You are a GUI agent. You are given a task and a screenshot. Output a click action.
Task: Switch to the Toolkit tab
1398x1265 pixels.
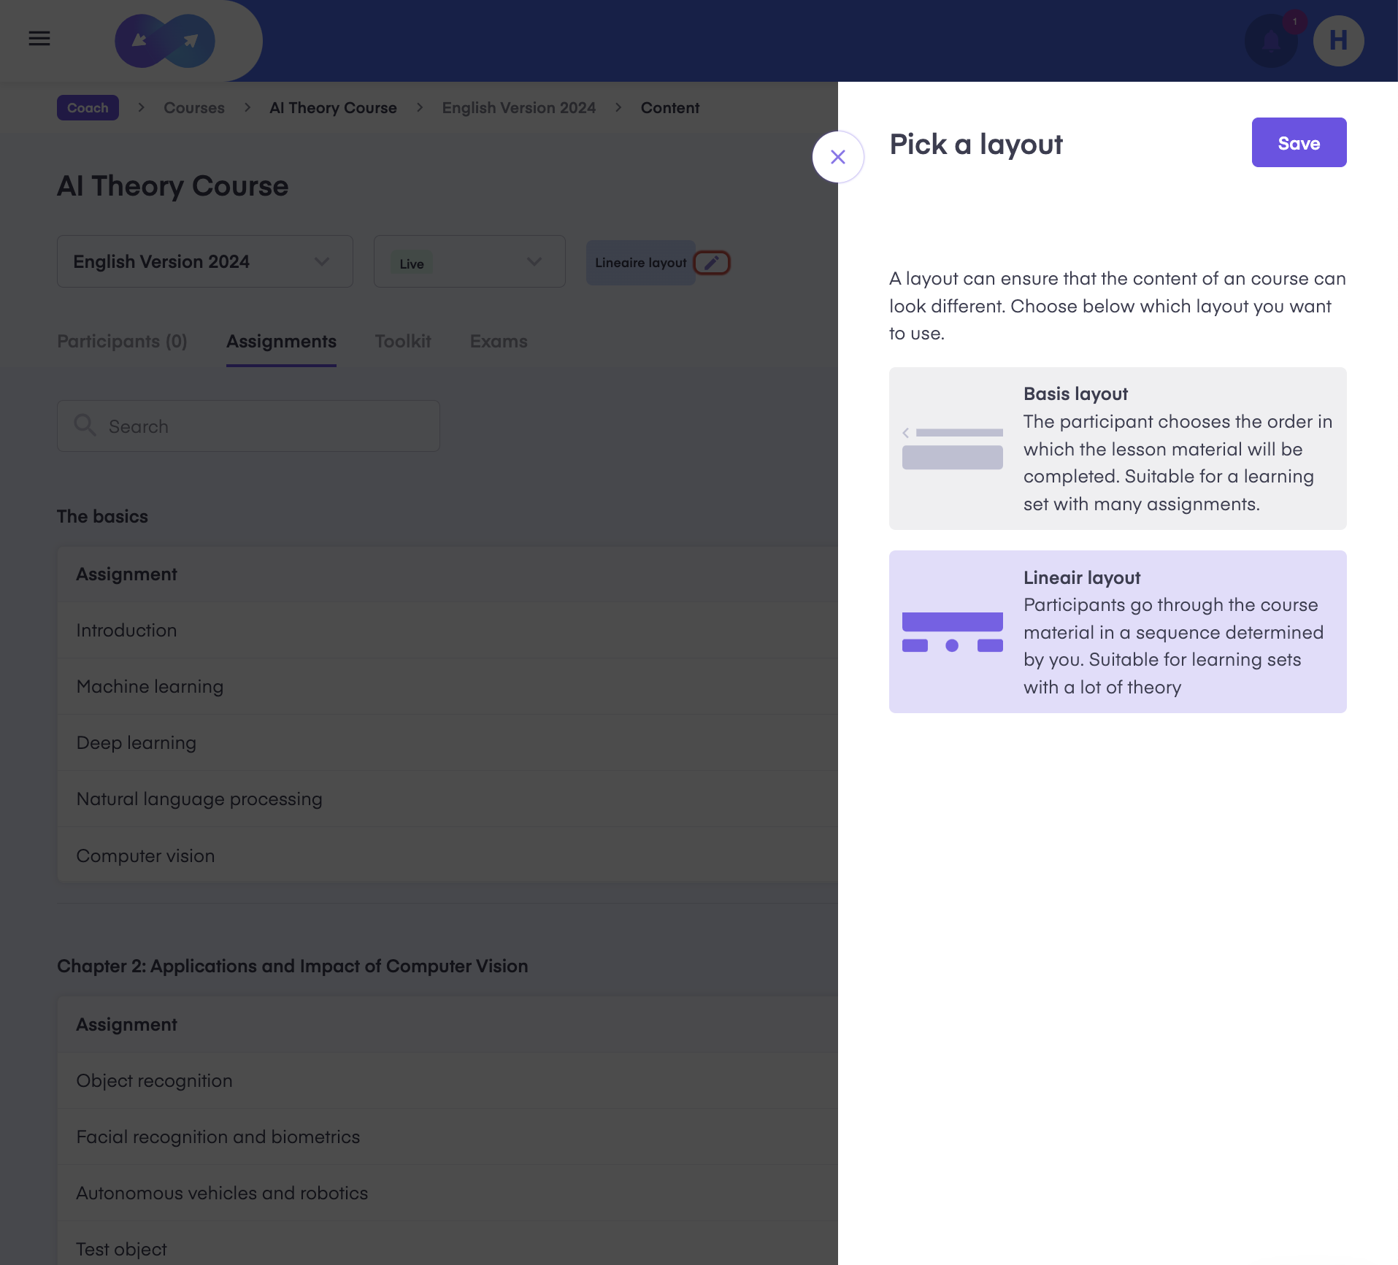(x=403, y=342)
